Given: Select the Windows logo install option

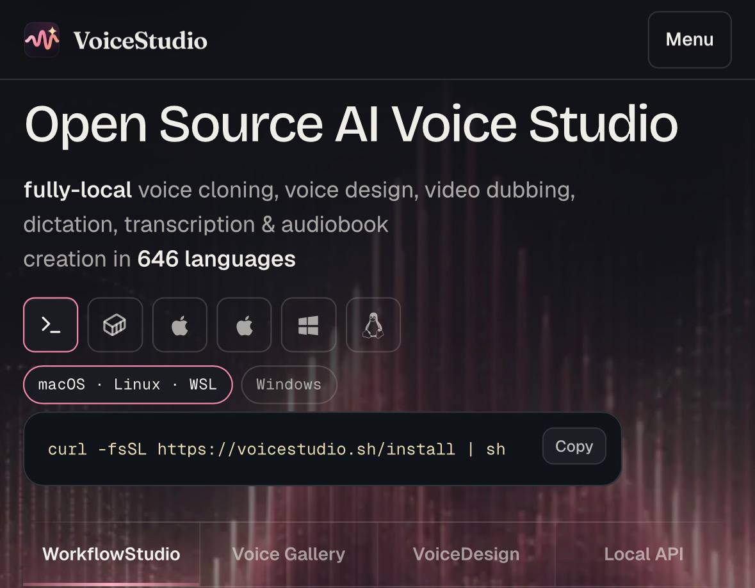Looking at the screenshot, I should pyautogui.click(x=309, y=325).
